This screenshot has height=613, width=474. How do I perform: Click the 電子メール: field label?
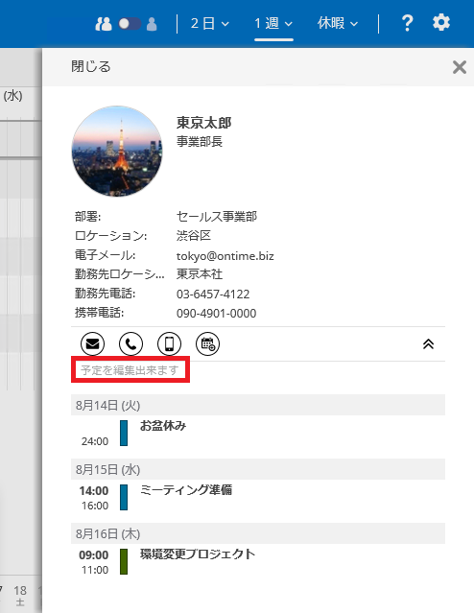(x=105, y=255)
